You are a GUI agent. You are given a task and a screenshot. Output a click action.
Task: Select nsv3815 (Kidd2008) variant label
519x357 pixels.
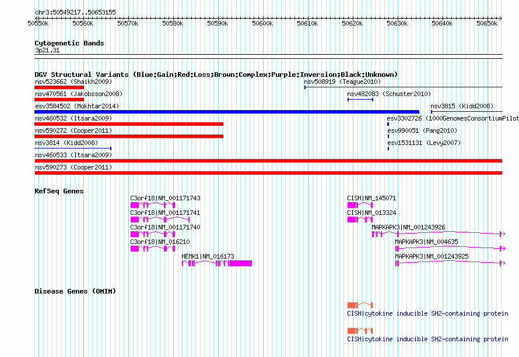pyautogui.click(x=462, y=106)
